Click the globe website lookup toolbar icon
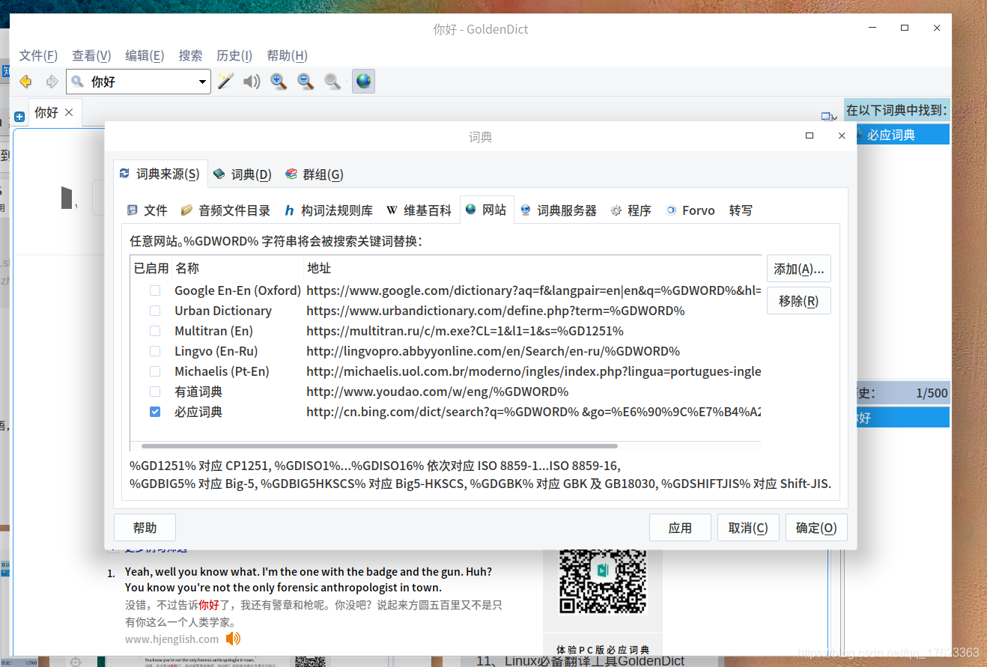The image size is (987, 667). click(363, 82)
